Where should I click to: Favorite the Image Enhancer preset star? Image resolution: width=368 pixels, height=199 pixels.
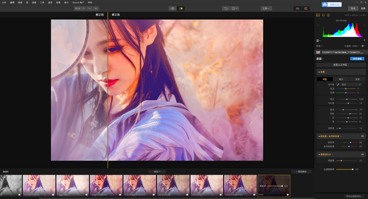(120, 194)
